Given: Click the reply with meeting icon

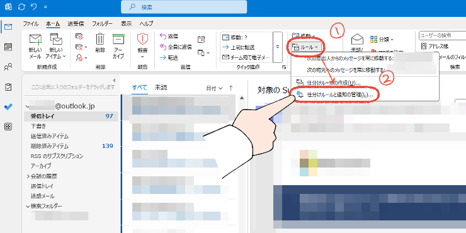Looking at the screenshot, I should pos(202,39).
